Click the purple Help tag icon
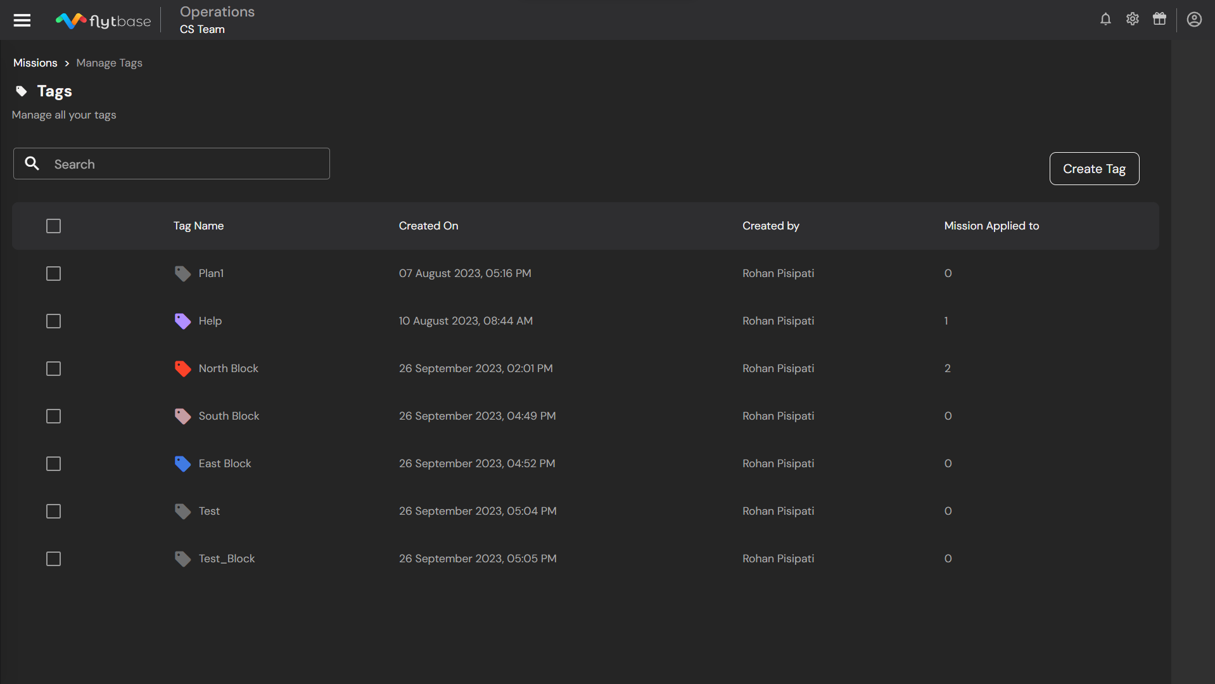This screenshot has width=1215, height=684. click(182, 321)
